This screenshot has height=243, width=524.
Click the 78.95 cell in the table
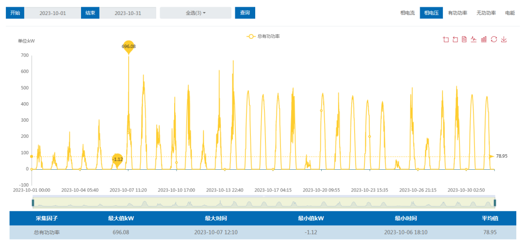point(490,232)
